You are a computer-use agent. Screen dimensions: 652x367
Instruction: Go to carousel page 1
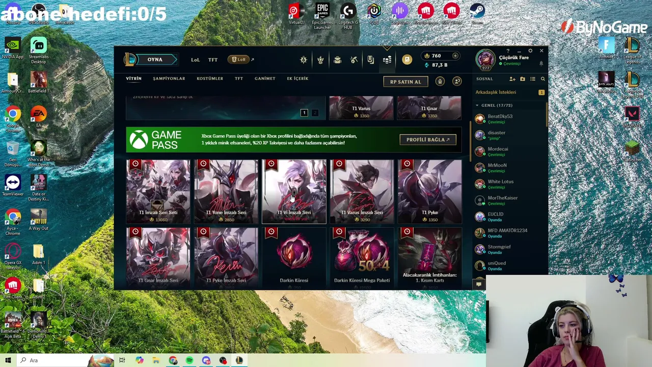click(x=304, y=113)
